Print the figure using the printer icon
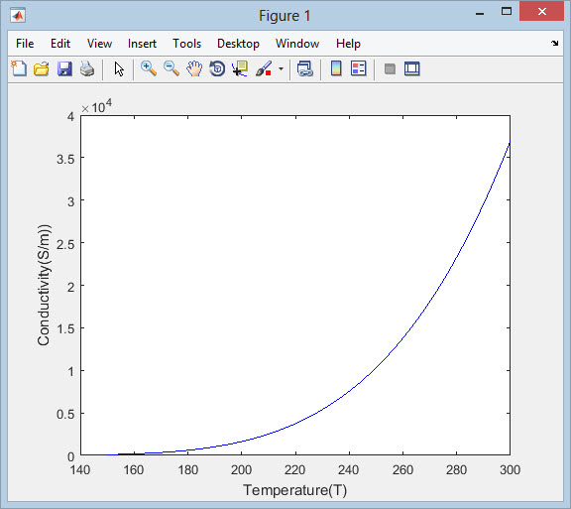This screenshot has width=571, height=509. (87, 68)
